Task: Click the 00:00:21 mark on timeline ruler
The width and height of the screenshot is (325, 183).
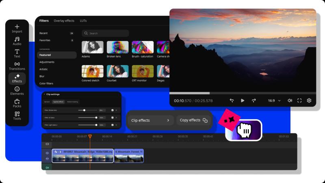Action: click(x=132, y=137)
